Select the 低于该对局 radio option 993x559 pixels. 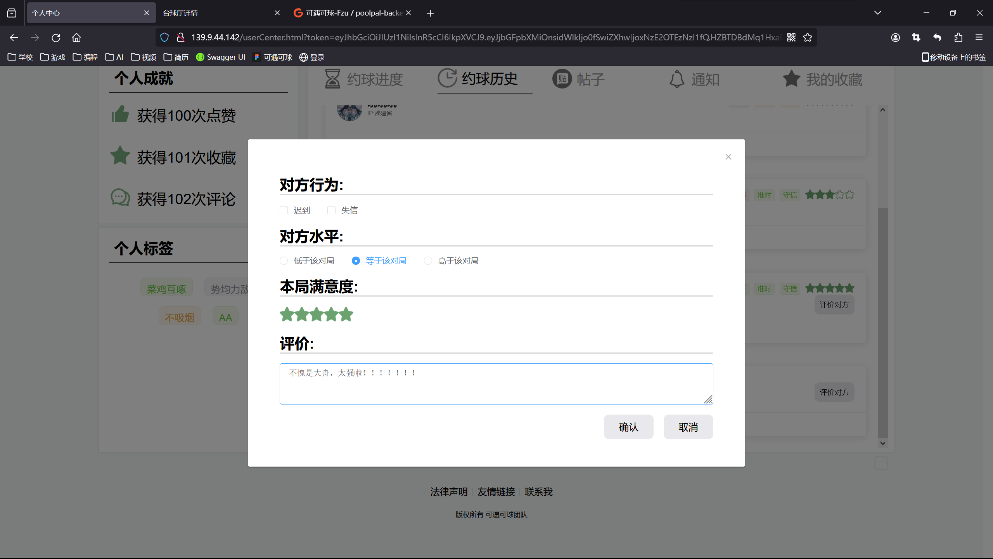(284, 260)
